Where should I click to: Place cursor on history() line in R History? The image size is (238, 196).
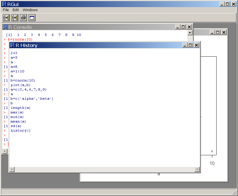coord(21,130)
